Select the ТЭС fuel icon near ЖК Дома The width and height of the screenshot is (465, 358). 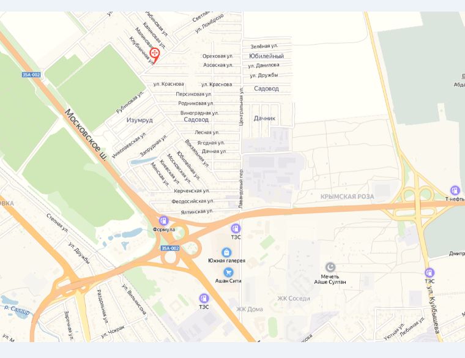(204, 298)
